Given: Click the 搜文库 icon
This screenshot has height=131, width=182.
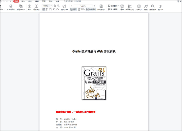Looking at the screenshot, I should click(160, 6).
